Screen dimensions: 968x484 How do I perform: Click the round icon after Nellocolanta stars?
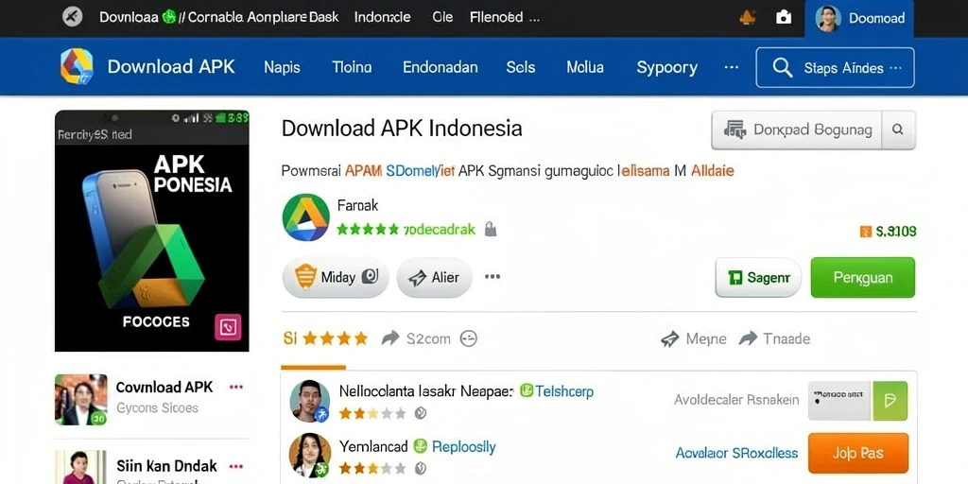(x=421, y=413)
